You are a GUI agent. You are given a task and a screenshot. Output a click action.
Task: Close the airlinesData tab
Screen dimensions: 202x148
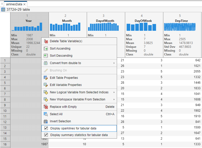point(24,4)
